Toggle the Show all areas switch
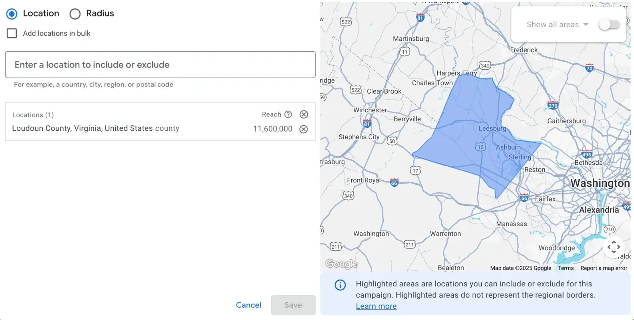 tap(609, 24)
